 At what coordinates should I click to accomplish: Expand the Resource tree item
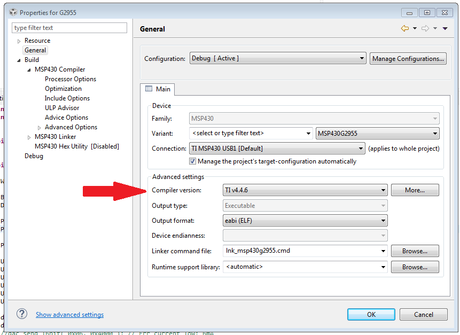pyautogui.click(x=18, y=40)
